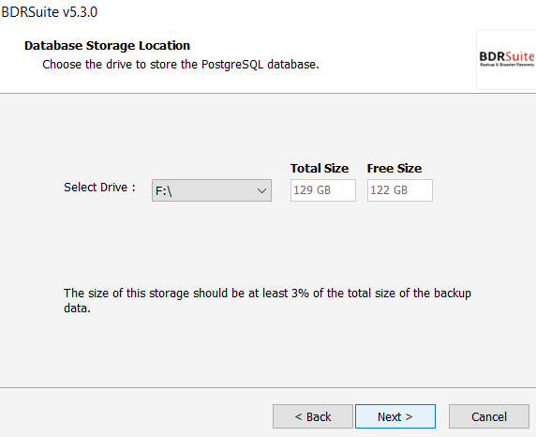
Task: Proceed using the Next > button
Action: 395,416
